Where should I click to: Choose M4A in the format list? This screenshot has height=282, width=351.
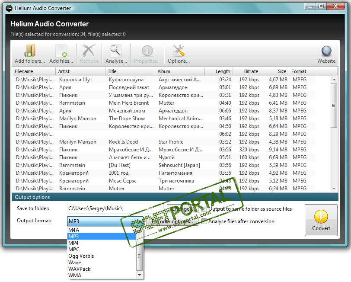pyautogui.click(x=102, y=230)
